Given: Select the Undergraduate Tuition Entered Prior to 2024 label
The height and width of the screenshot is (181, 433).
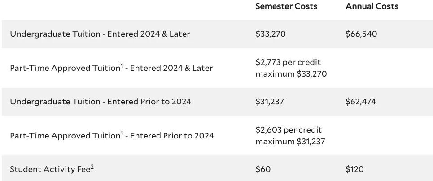Looking at the screenshot, I should [x=101, y=102].
